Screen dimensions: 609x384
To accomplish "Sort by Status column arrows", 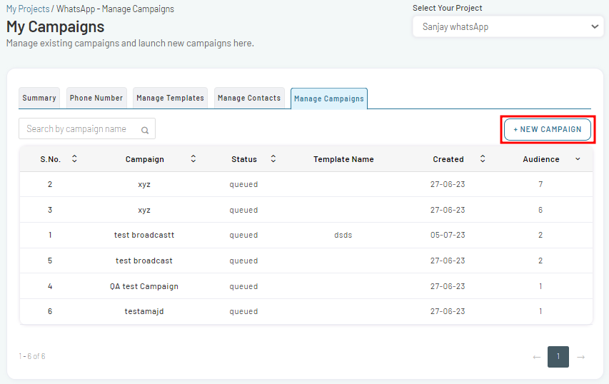I will click(x=273, y=158).
